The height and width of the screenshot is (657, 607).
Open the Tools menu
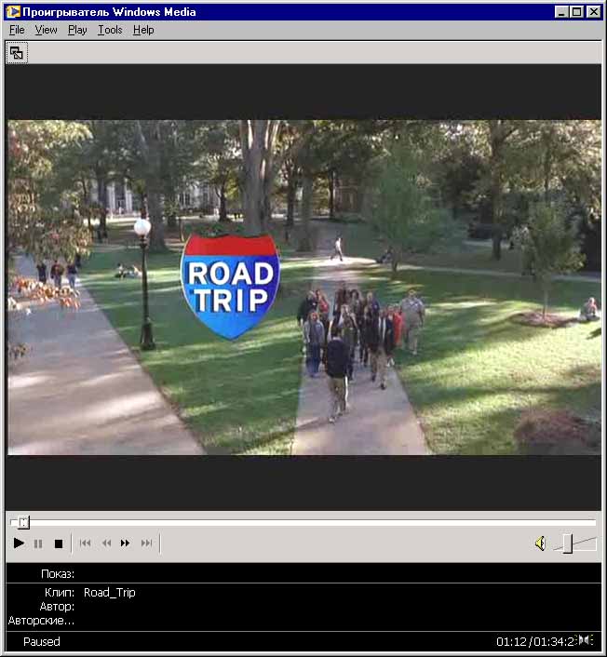(x=110, y=30)
